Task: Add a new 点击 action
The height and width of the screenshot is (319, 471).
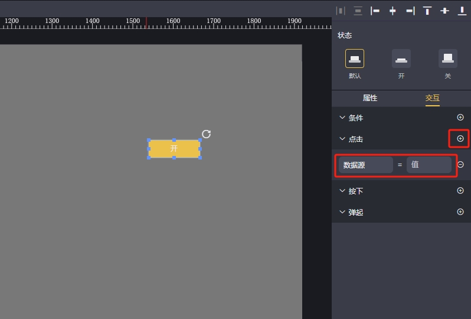Action: coord(460,139)
